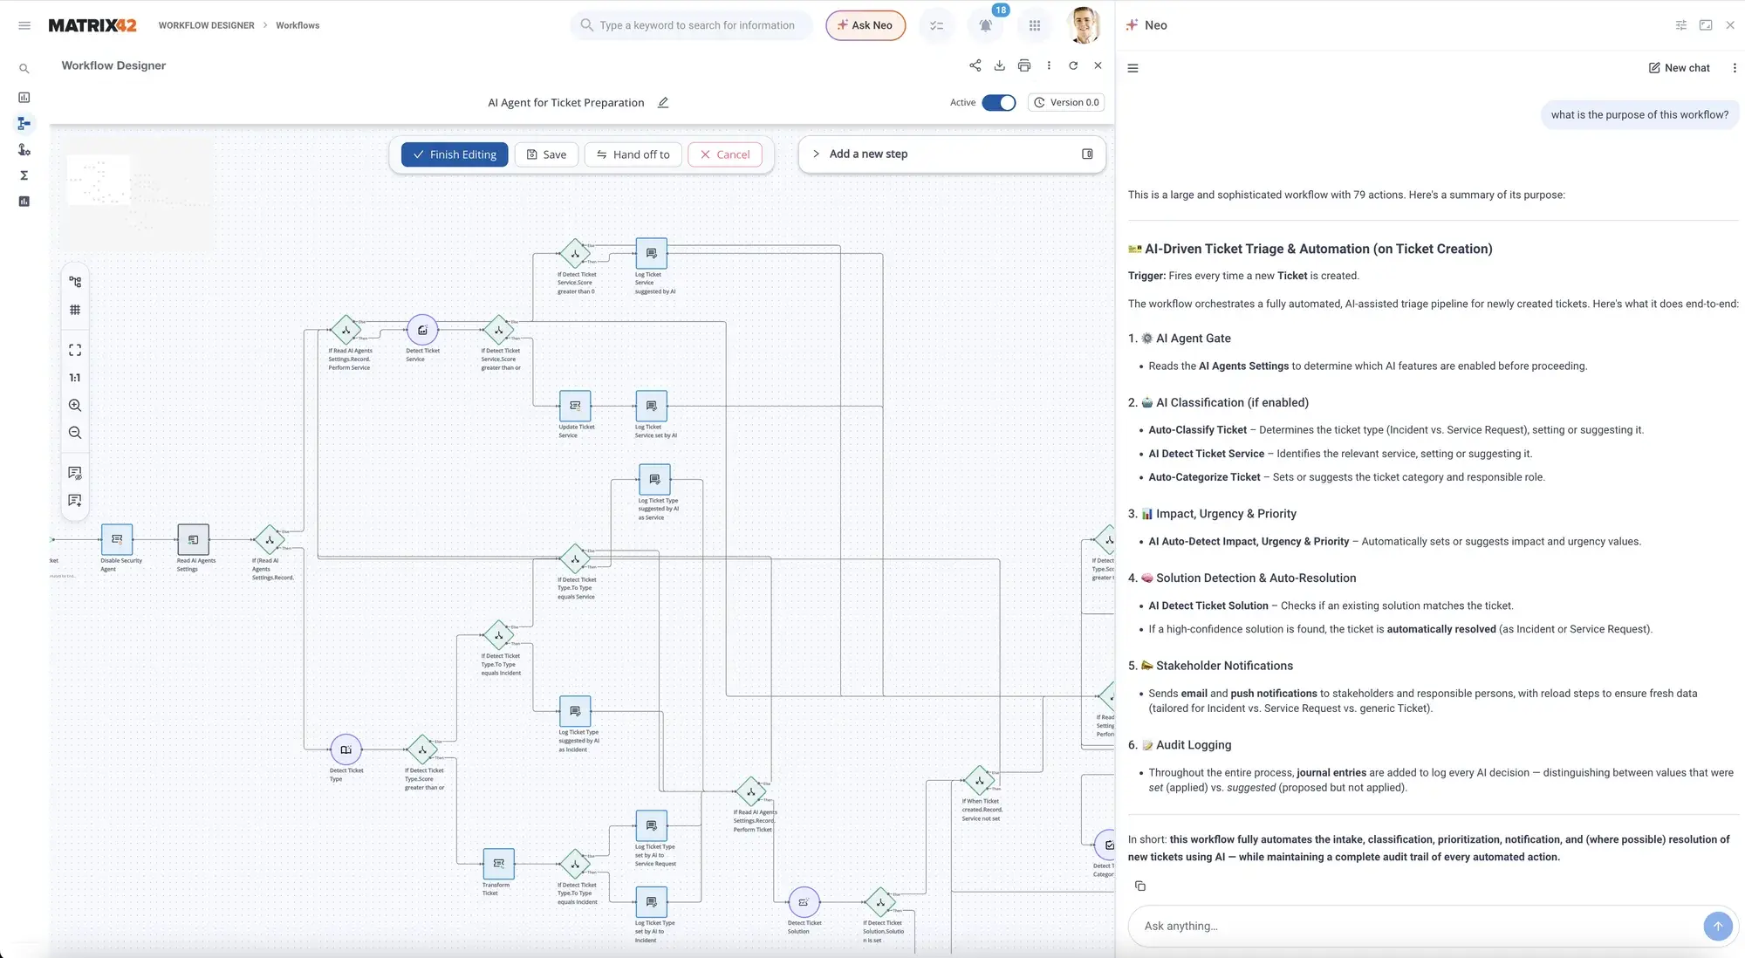This screenshot has width=1745, height=958.
Task: Edit the workflow name with pencil icon
Action: point(663,102)
